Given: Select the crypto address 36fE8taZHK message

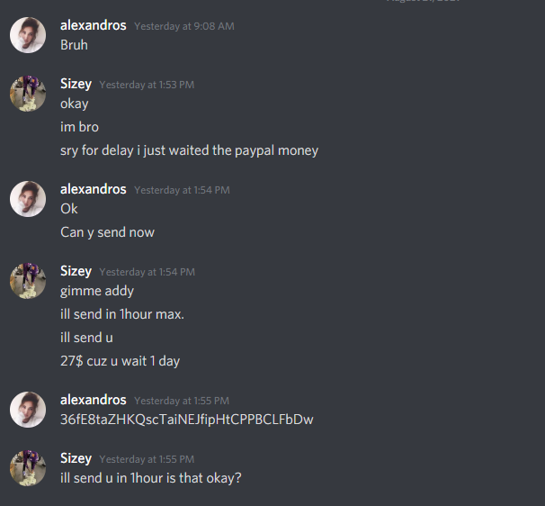Looking at the screenshot, I should (x=187, y=420).
